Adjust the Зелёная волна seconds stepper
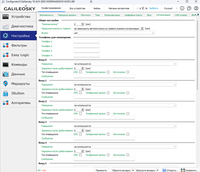 (83, 24)
